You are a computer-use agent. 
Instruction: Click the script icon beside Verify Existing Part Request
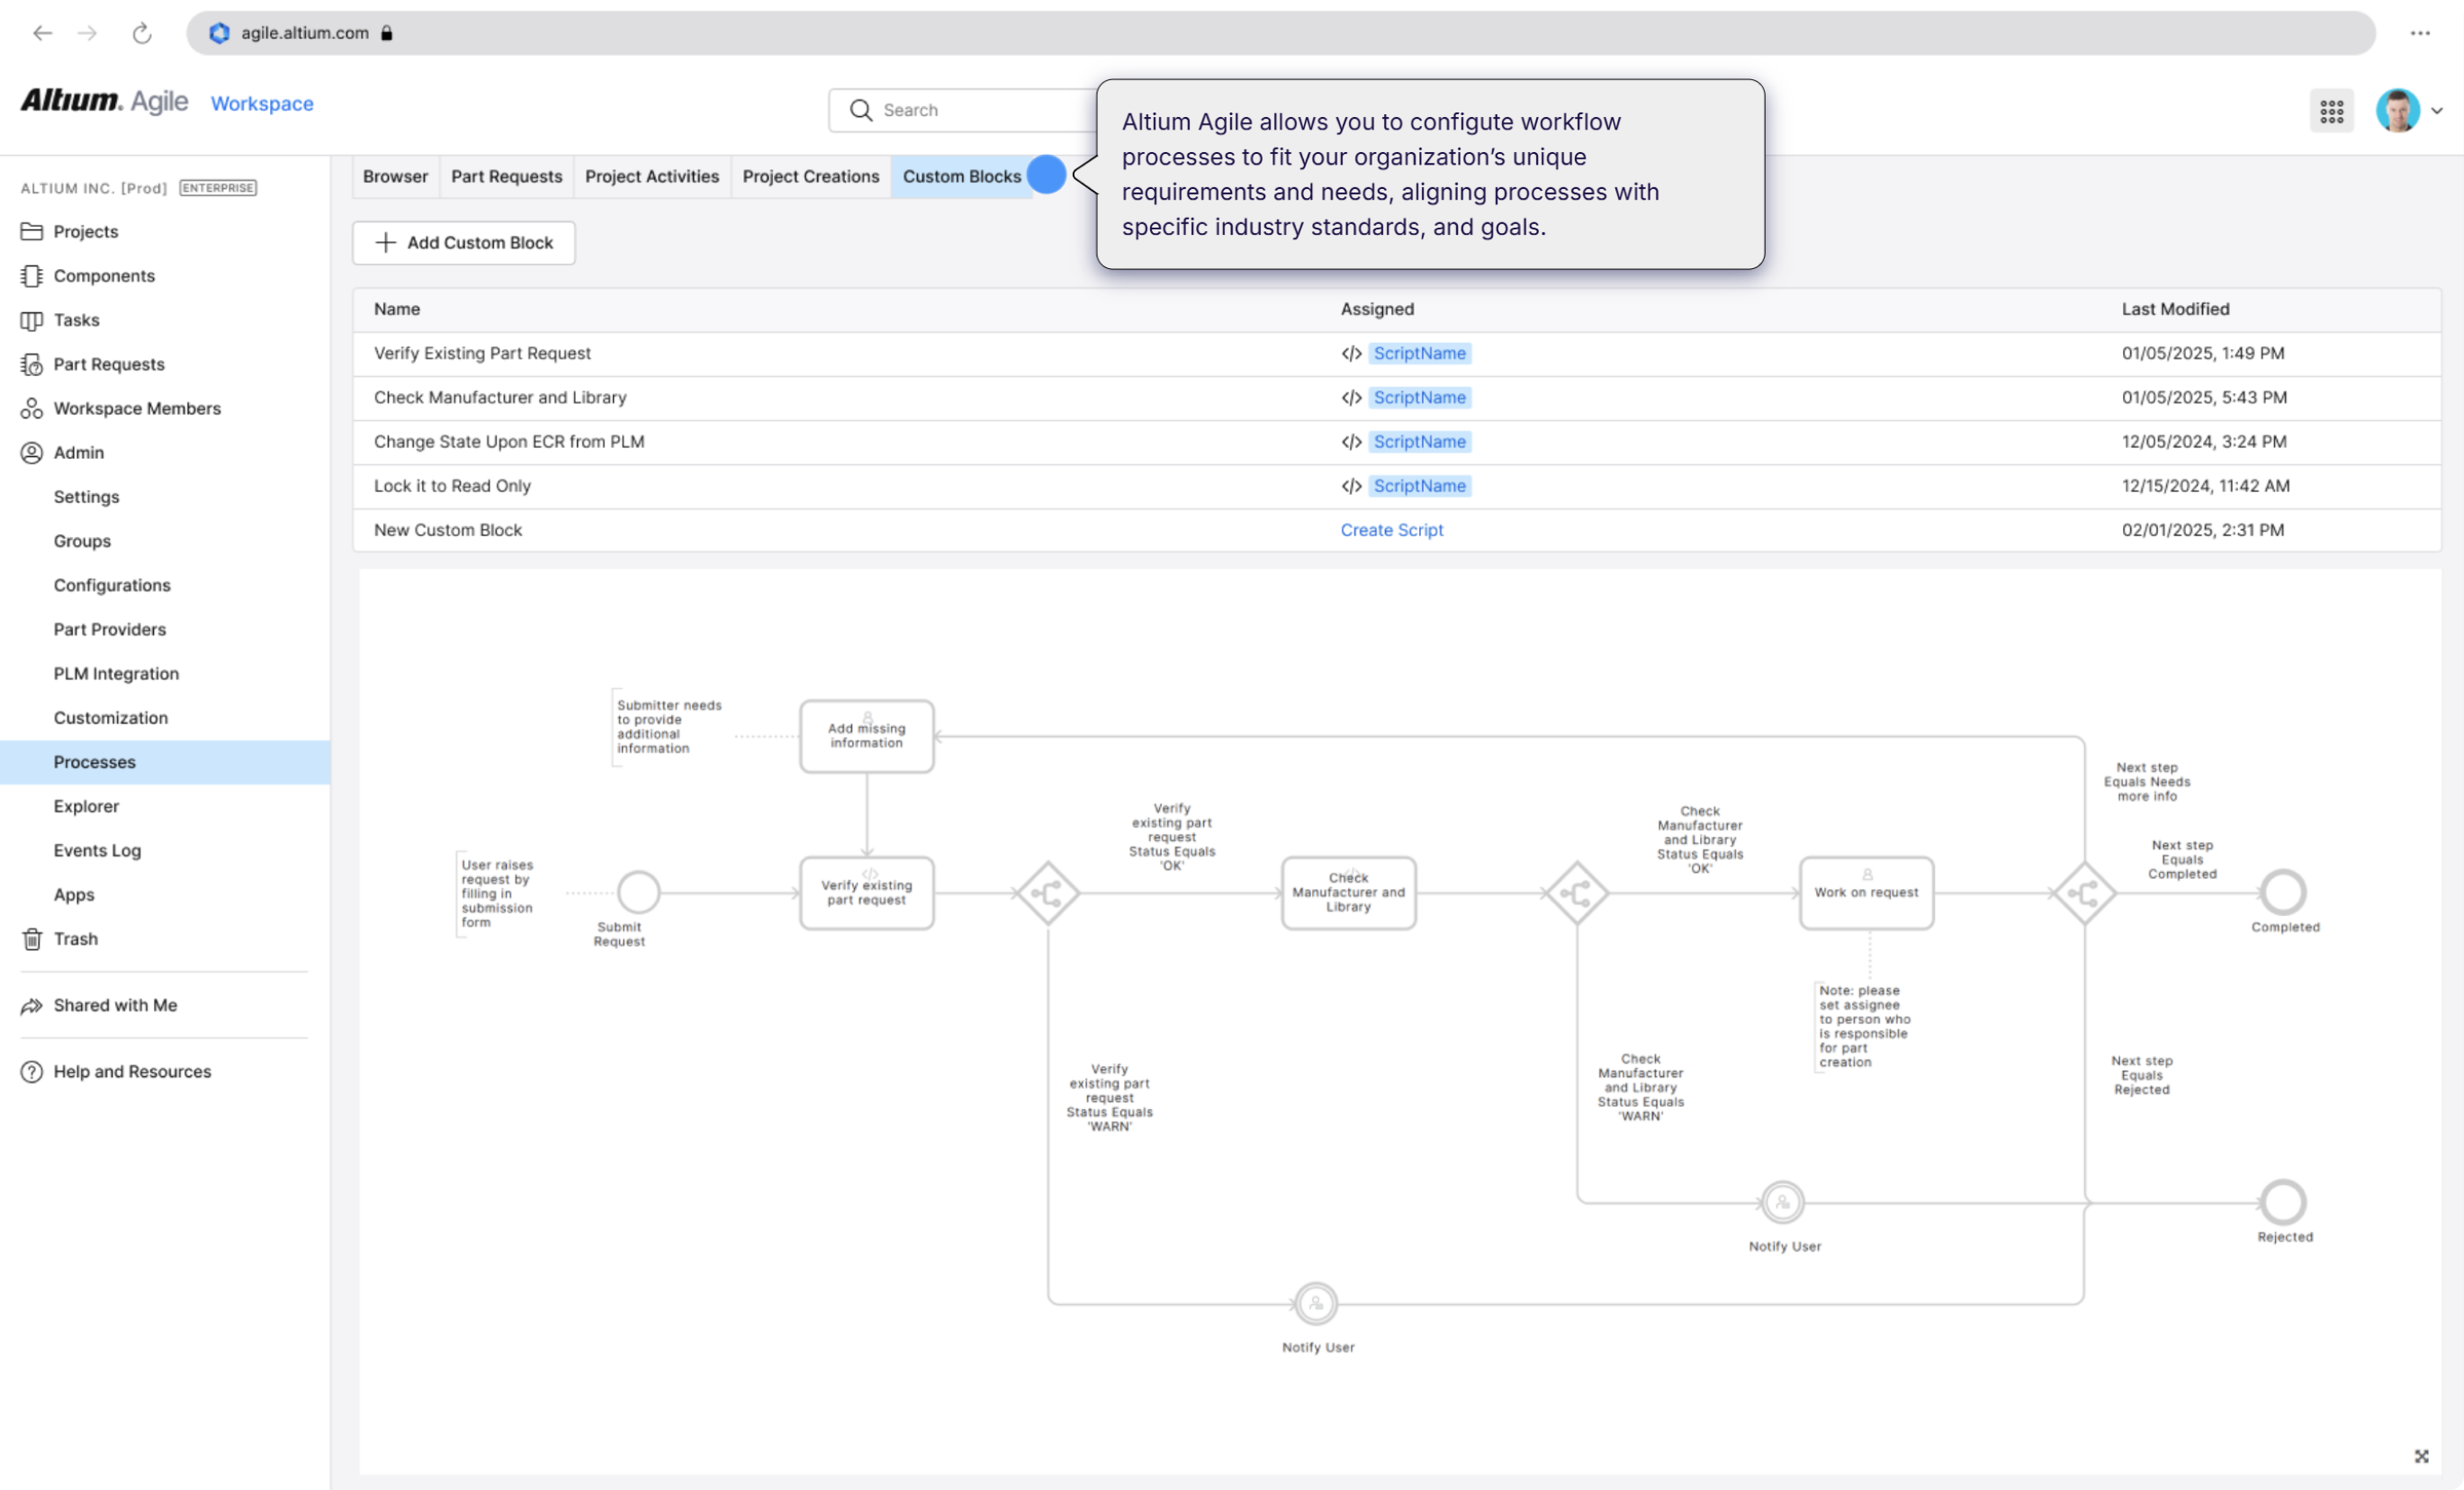coord(1351,353)
